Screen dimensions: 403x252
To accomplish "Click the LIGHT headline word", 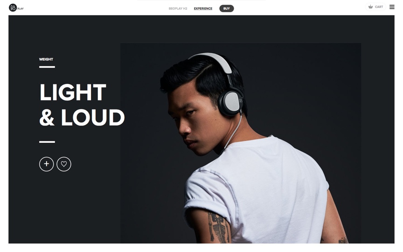I will coord(73,92).
